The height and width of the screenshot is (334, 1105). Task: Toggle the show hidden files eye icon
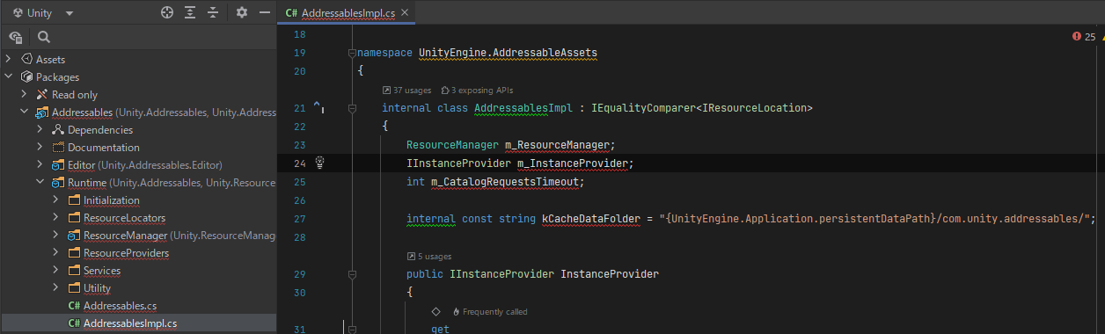[x=16, y=37]
